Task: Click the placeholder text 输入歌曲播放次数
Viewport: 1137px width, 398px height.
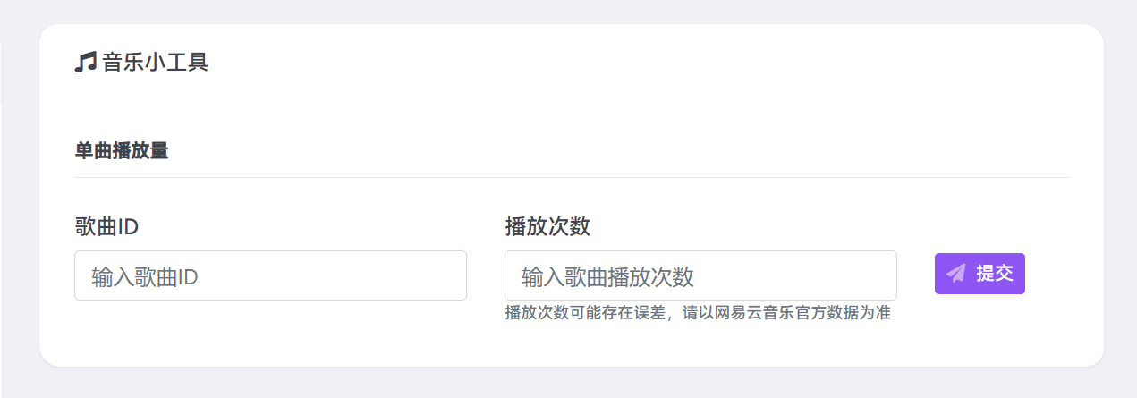Action: [x=607, y=276]
